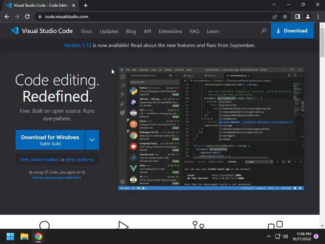Click the VS Code editor screenshot image
Viewport: 325px width, 244px height.
211,128
